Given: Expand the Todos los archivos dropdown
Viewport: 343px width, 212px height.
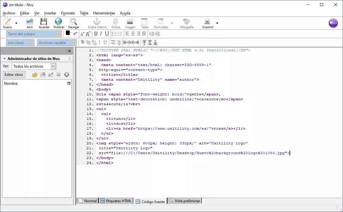Looking at the screenshot, I should pyautogui.click(x=53, y=66).
